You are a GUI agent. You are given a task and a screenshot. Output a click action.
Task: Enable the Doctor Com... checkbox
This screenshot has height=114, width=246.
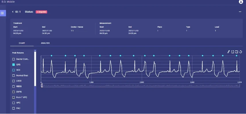pyautogui.click(x=13, y=59)
